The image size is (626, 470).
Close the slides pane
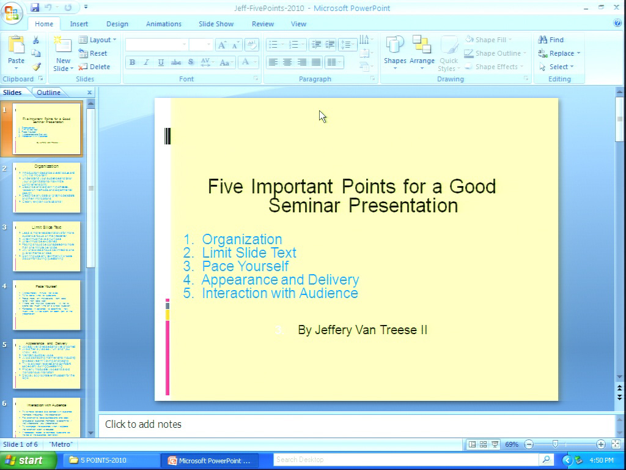click(89, 92)
